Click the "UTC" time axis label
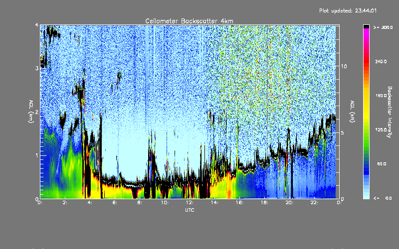Screen dimensions: 399x249 190,210
